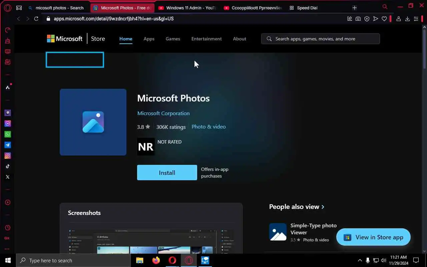The height and width of the screenshot is (267, 427).
Task: Open TikTok in the Opera sidebar
Action: pos(7,166)
